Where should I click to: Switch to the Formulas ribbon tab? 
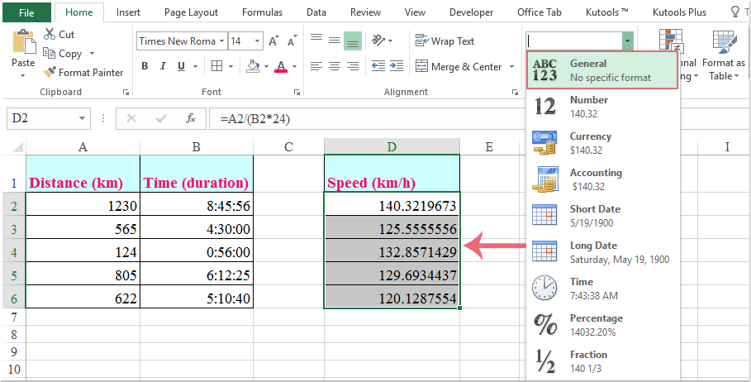[262, 12]
